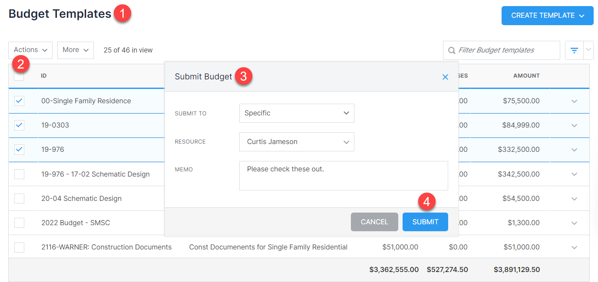598x282 pixels.
Task: Submit the budget with the SUBMIT button
Action: coord(425,222)
